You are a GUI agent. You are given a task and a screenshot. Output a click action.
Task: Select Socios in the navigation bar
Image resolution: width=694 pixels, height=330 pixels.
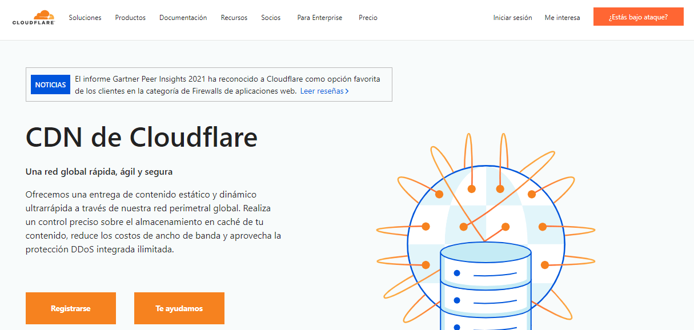271,18
